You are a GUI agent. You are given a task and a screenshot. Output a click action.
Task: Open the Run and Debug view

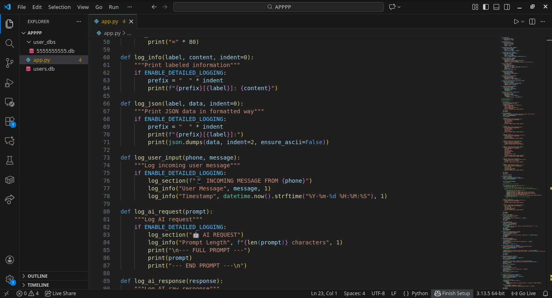(10, 82)
